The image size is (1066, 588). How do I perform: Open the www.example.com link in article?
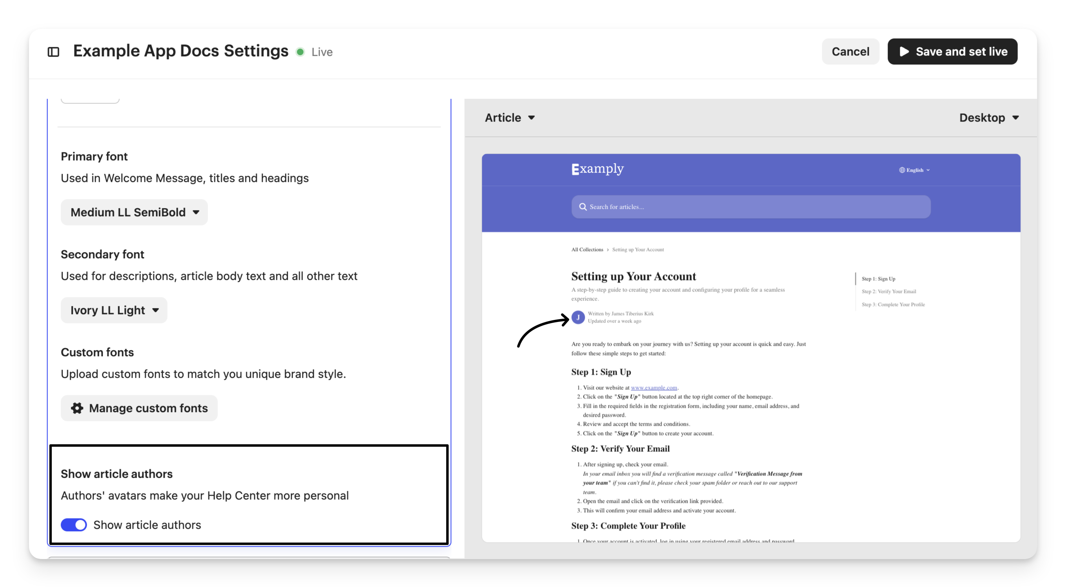point(653,388)
